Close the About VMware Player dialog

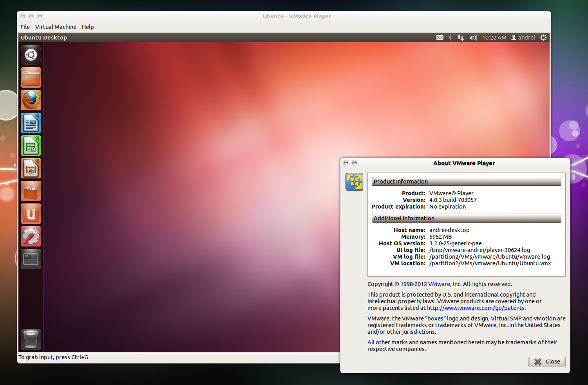pos(547,361)
